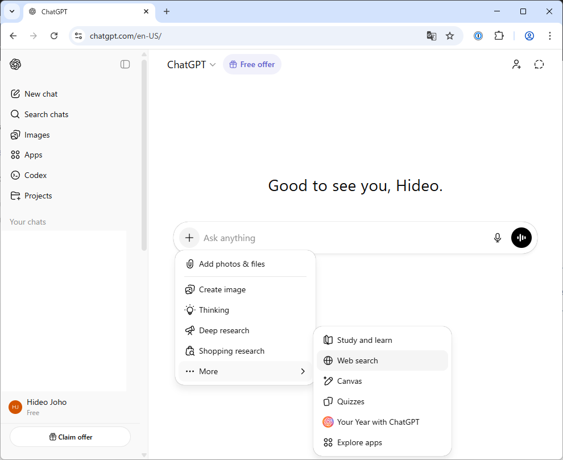Open the ChatGPT model selector dropdown
The height and width of the screenshot is (460, 563).
click(x=192, y=65)
